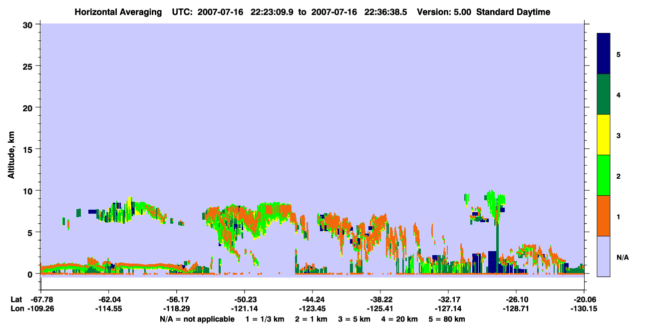Image resolution: width=649 pixels, height=333 pixels.
Task: Click the '5 = 80 km' legend entry
Action: 448,319
